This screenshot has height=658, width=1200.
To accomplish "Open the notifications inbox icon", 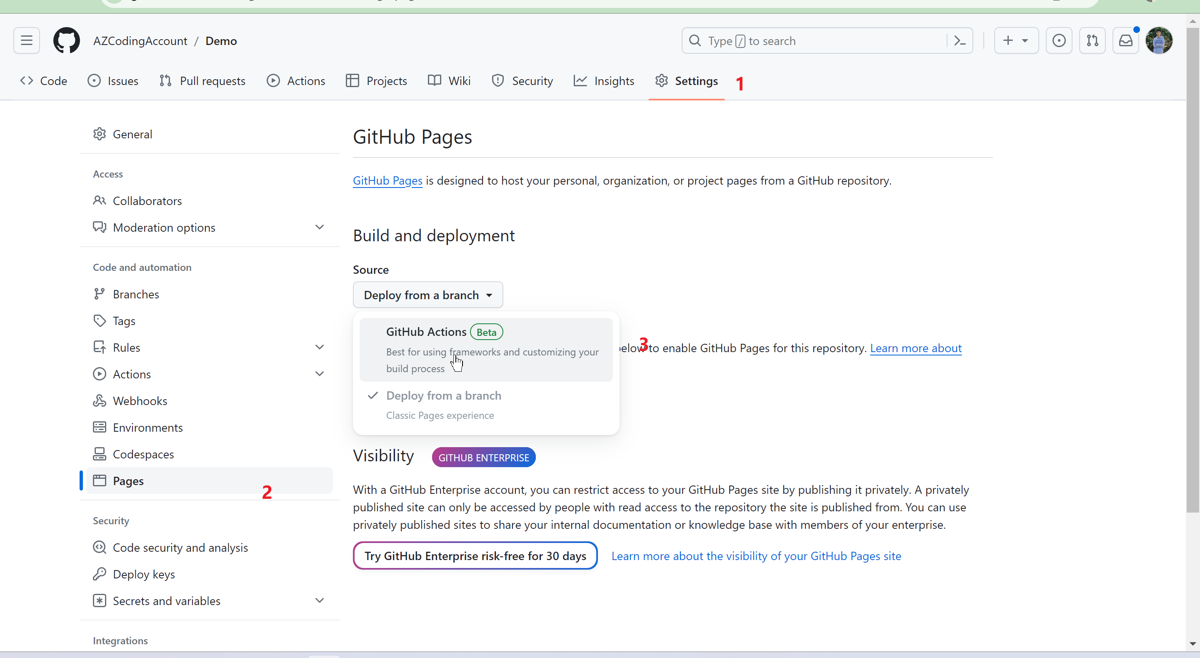I will click(1125, 40).
